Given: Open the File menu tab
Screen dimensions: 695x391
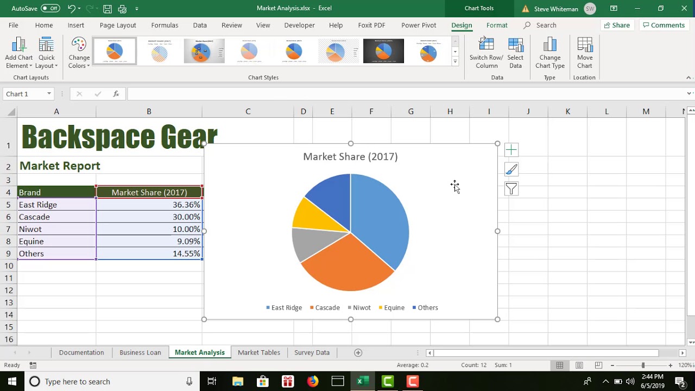Looking at the screenshot, I should coord(13,25).
